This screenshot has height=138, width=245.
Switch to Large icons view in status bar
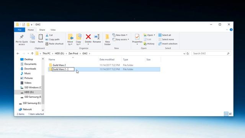pos(230,114)
